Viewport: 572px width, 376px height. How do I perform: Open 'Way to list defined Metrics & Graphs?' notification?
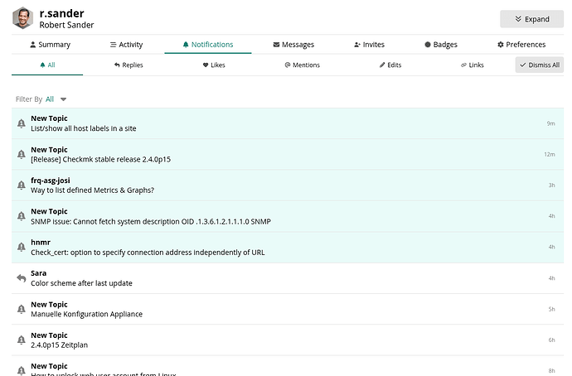pos(92,190)
